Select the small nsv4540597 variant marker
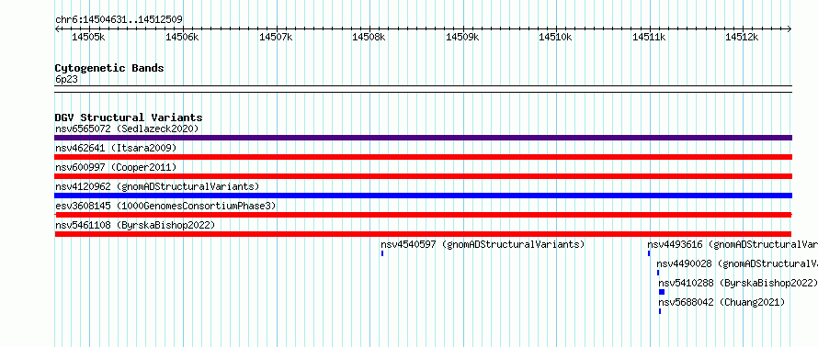This screenshot has width=818, height=347. 382,253
